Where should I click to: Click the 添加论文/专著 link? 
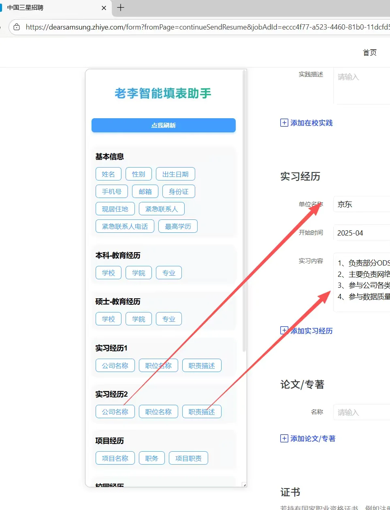(313, 438)
